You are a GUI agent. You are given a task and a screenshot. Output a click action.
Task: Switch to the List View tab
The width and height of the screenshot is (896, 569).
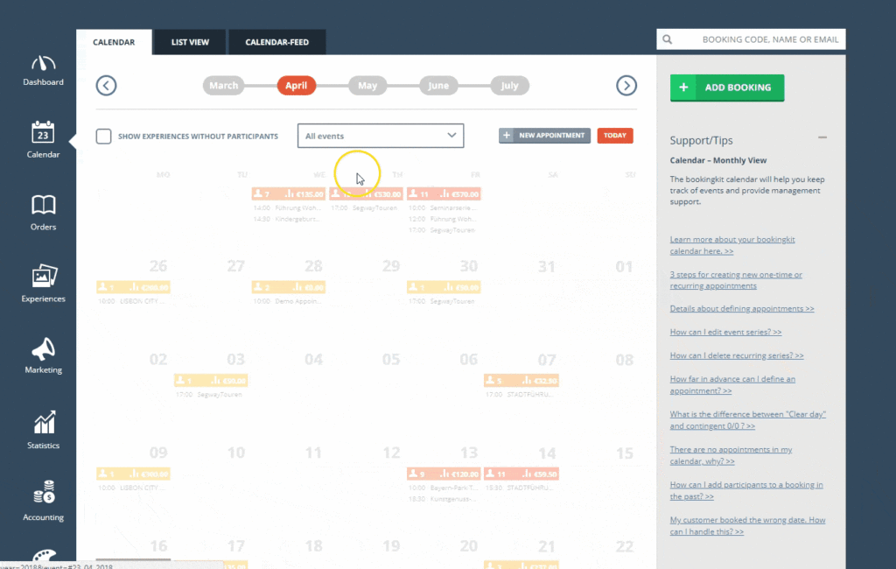point(190,42)
